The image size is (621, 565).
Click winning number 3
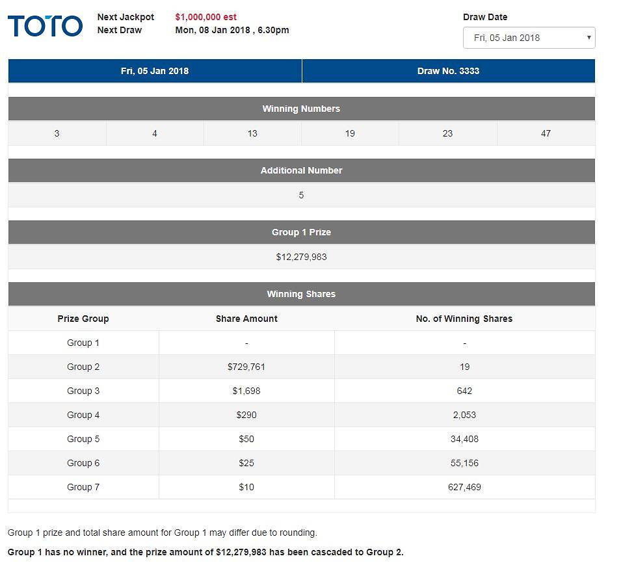[x=57, y=133]
